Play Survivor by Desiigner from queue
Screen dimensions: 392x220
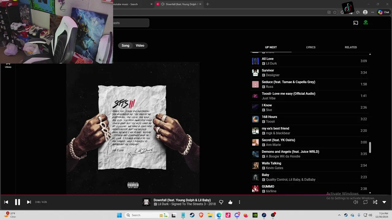(309, 73)
